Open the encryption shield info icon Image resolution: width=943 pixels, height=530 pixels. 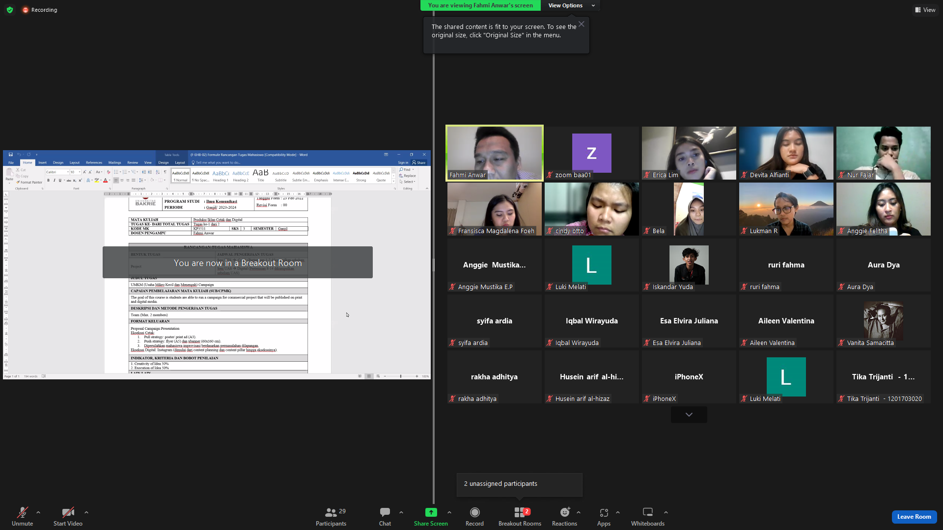click(10, 10)
